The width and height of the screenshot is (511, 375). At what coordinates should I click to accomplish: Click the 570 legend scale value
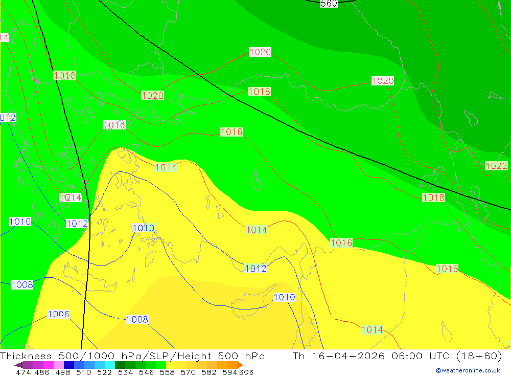pos(188,372)
